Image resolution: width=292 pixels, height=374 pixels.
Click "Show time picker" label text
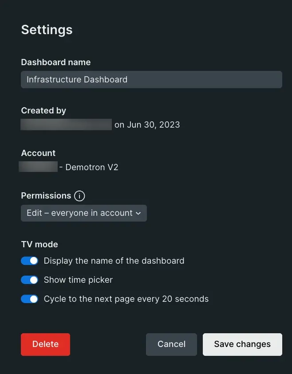[x=78, y=280]
